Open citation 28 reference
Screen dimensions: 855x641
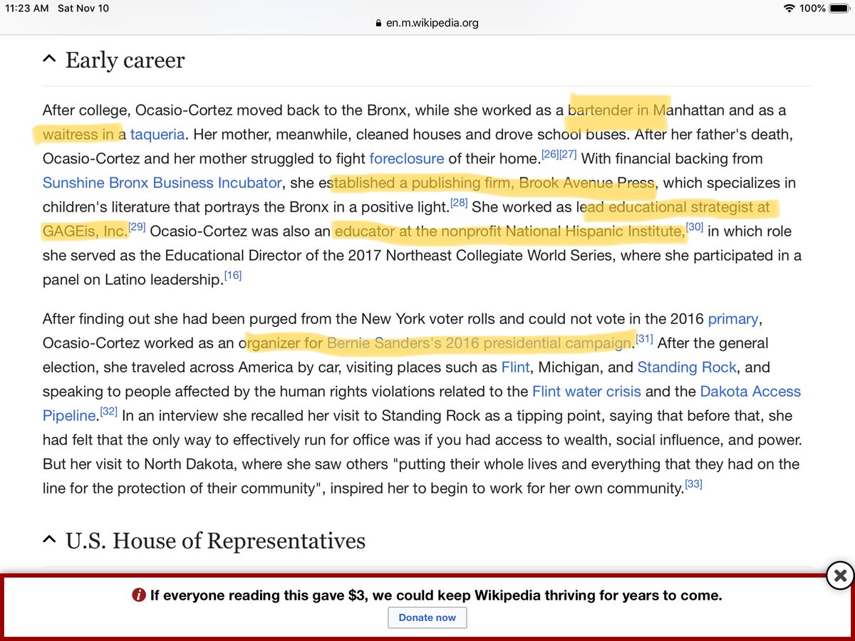[459, 202]
